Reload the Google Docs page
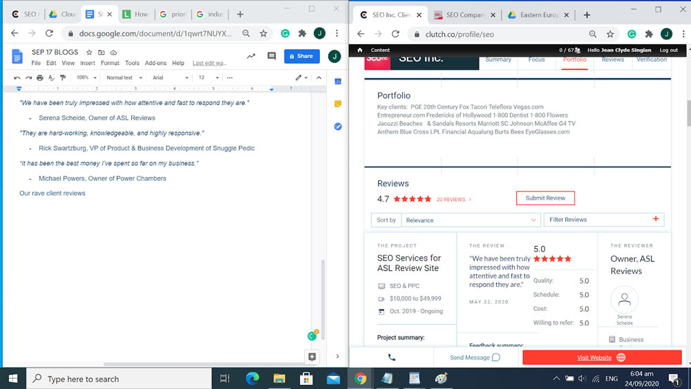 (x=49, y=33)
